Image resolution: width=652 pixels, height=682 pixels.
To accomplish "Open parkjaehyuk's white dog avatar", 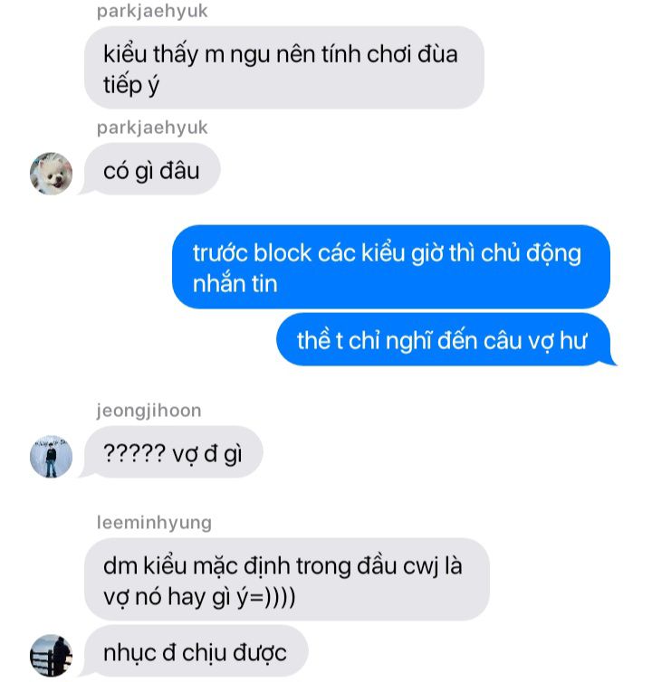I will pyautogui.click(x=51, y=173).
